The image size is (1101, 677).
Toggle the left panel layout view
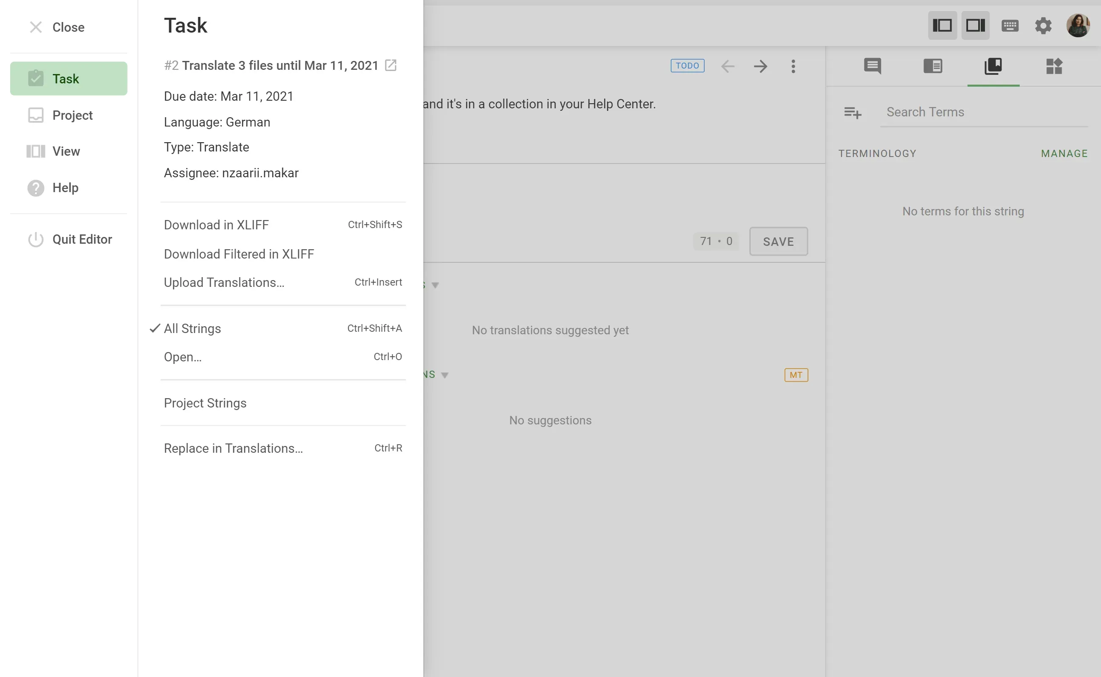942,25
